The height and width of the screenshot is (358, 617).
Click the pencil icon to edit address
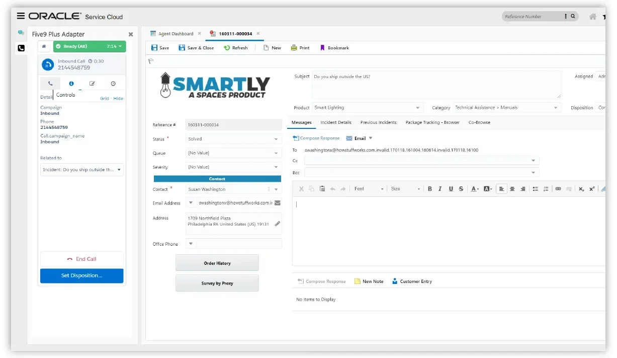[277, 224]
